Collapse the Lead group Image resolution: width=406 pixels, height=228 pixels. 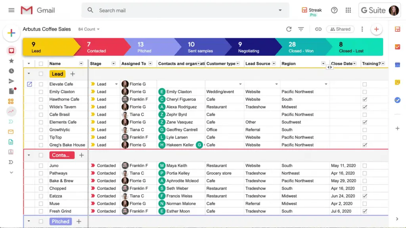[x=29, y=74]
